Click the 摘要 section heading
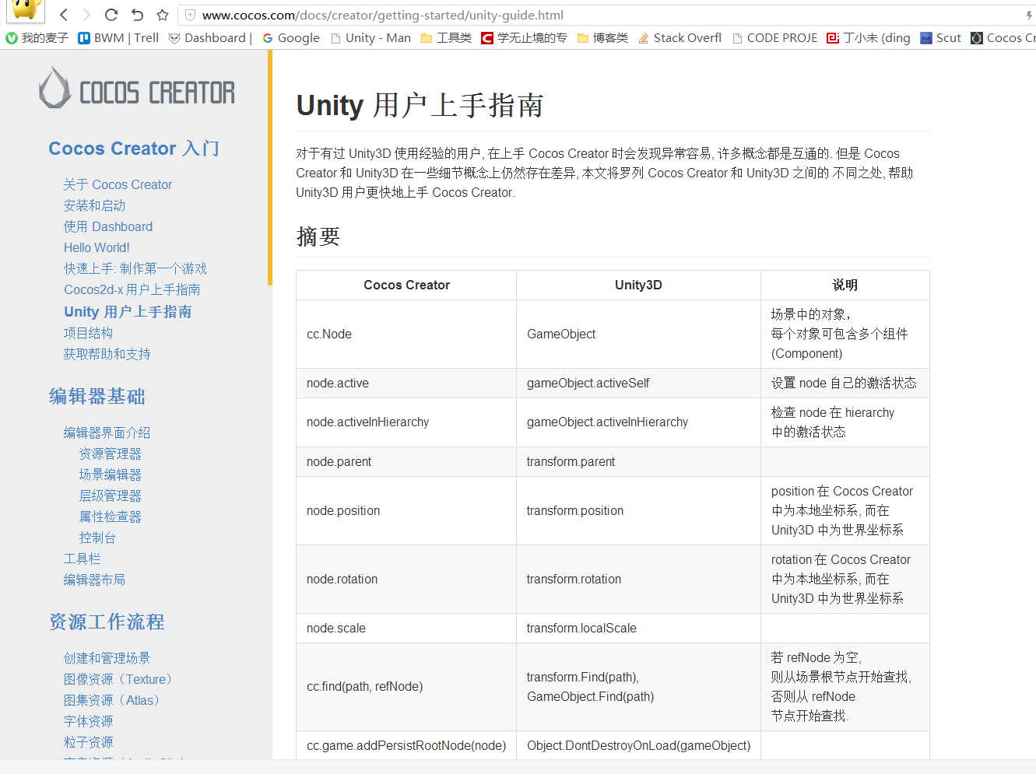1036x774 pixels. 318,236
